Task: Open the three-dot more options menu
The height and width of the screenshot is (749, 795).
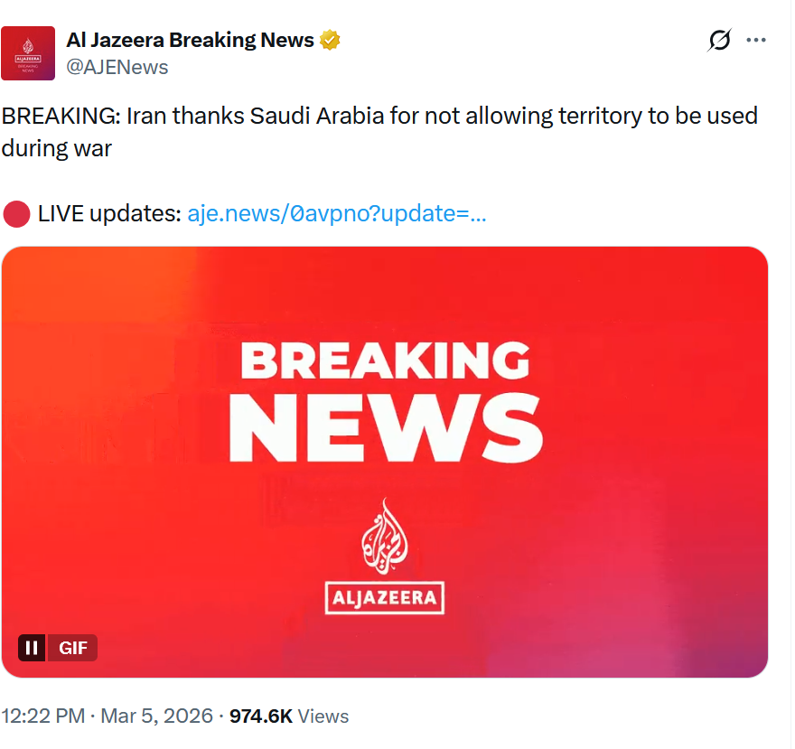Action: pyautogui.click(x=756, y=40)
